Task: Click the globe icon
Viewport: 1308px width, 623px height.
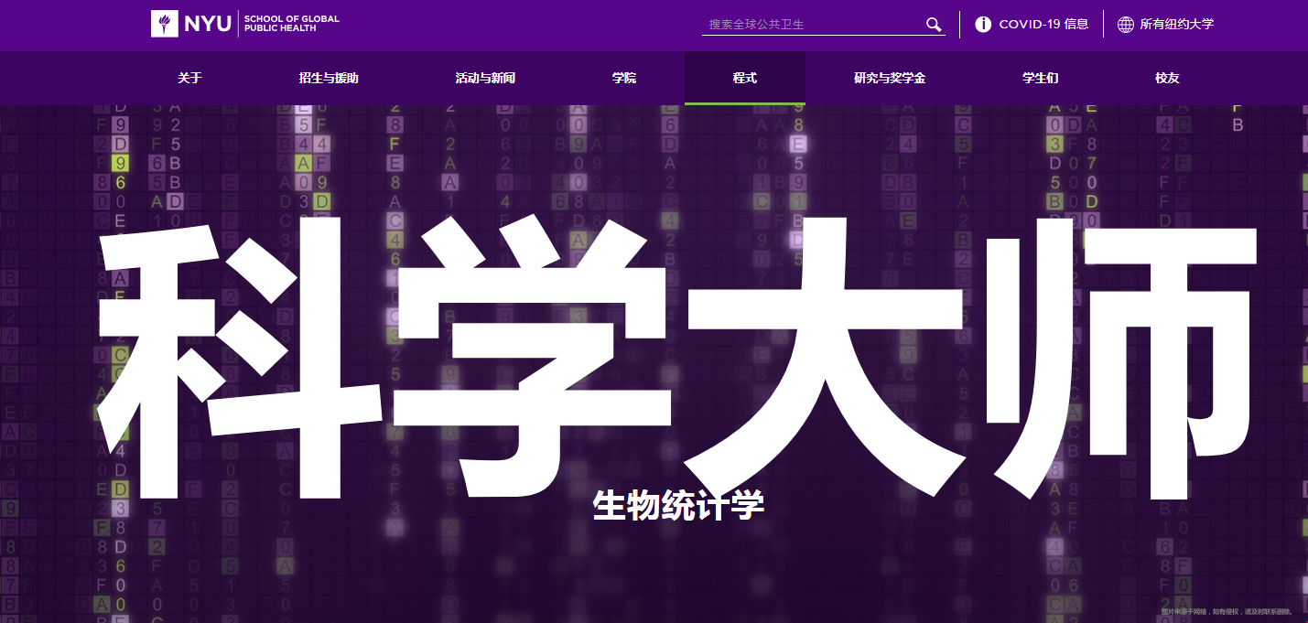Action: (1126, 25)
